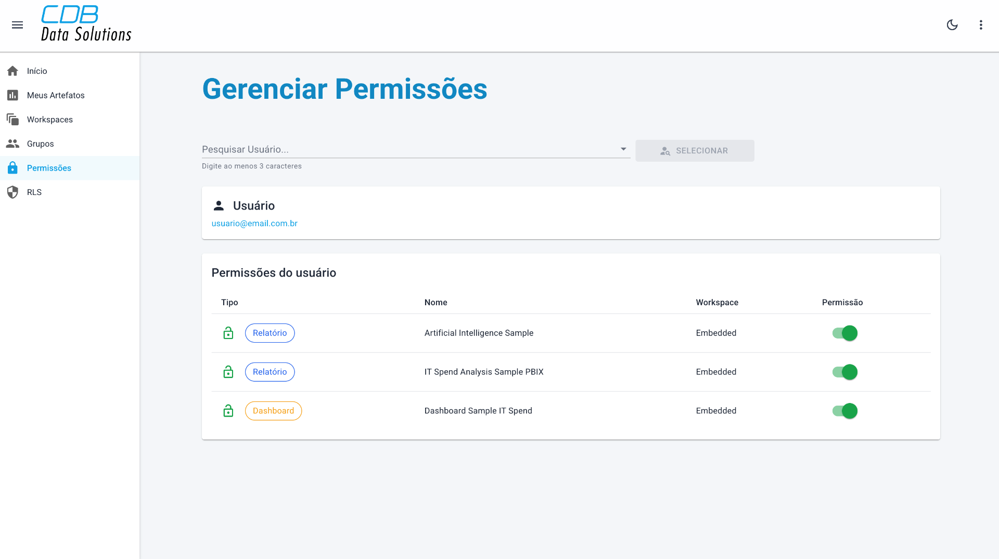This screenshot has height=559, width=999.
Task: Expand the Pesquisar Usuário dropdown arrow
Action: (623, 149)
